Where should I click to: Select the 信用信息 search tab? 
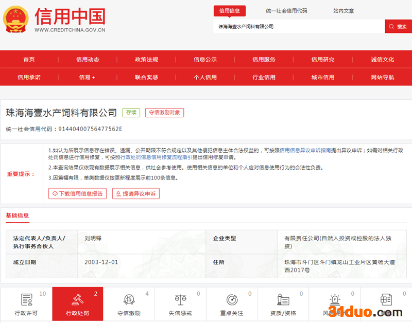coord(230,11)
